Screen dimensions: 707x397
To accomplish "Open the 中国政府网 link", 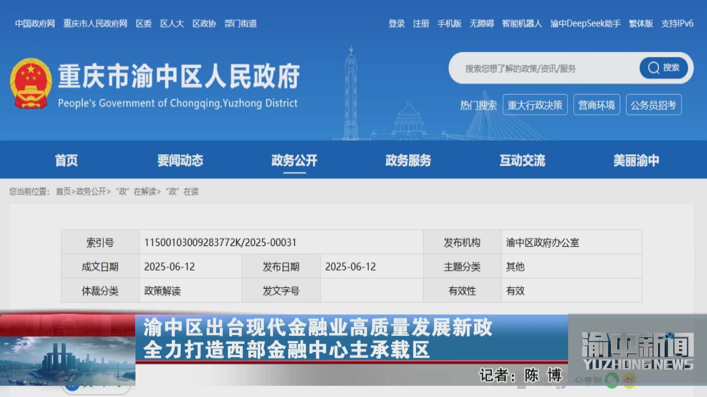I will [x=35, y=24].
